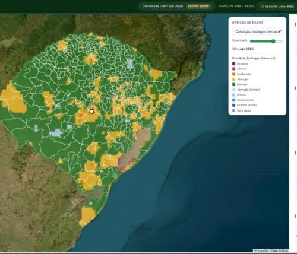Click the orange Moderada legend swatch
Image resolution: width=297 pixels, height=254 pixels.
tap(233, 74)
